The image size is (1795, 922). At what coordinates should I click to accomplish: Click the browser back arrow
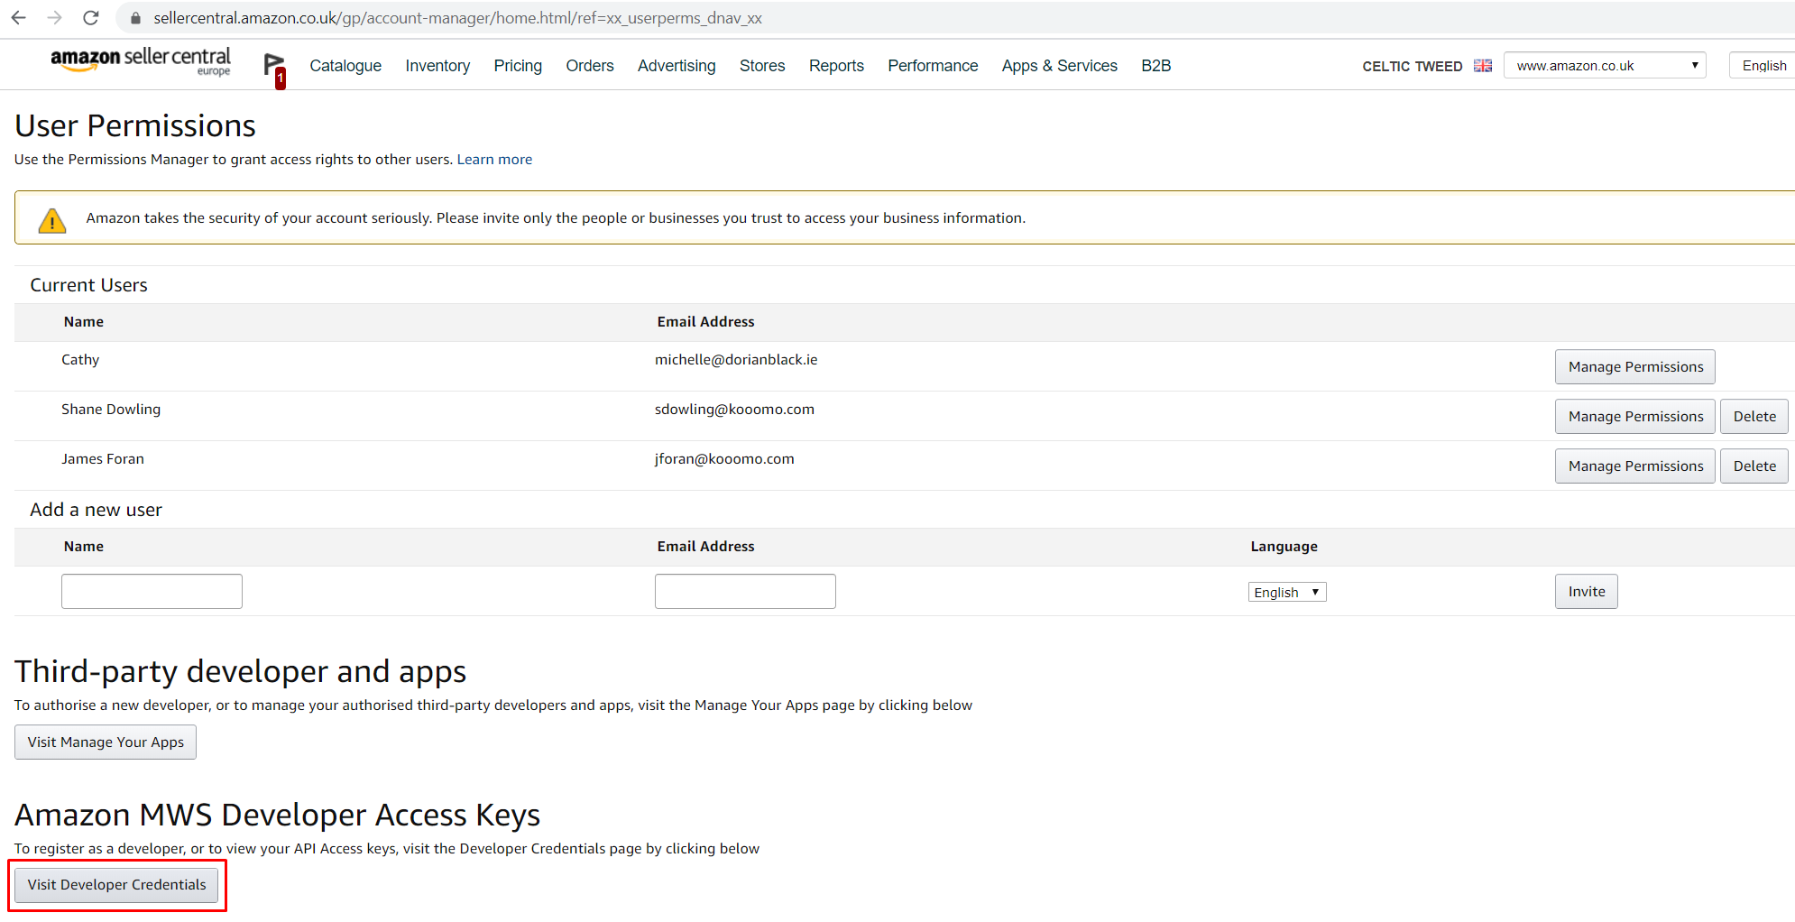(18, 18)
